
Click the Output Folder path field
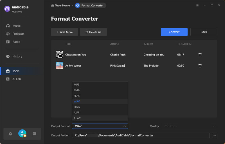141,135
